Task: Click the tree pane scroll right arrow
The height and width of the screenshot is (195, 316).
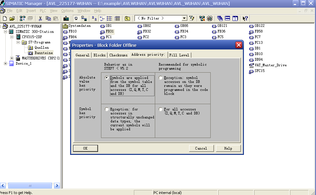Action: tap(57, 185)
